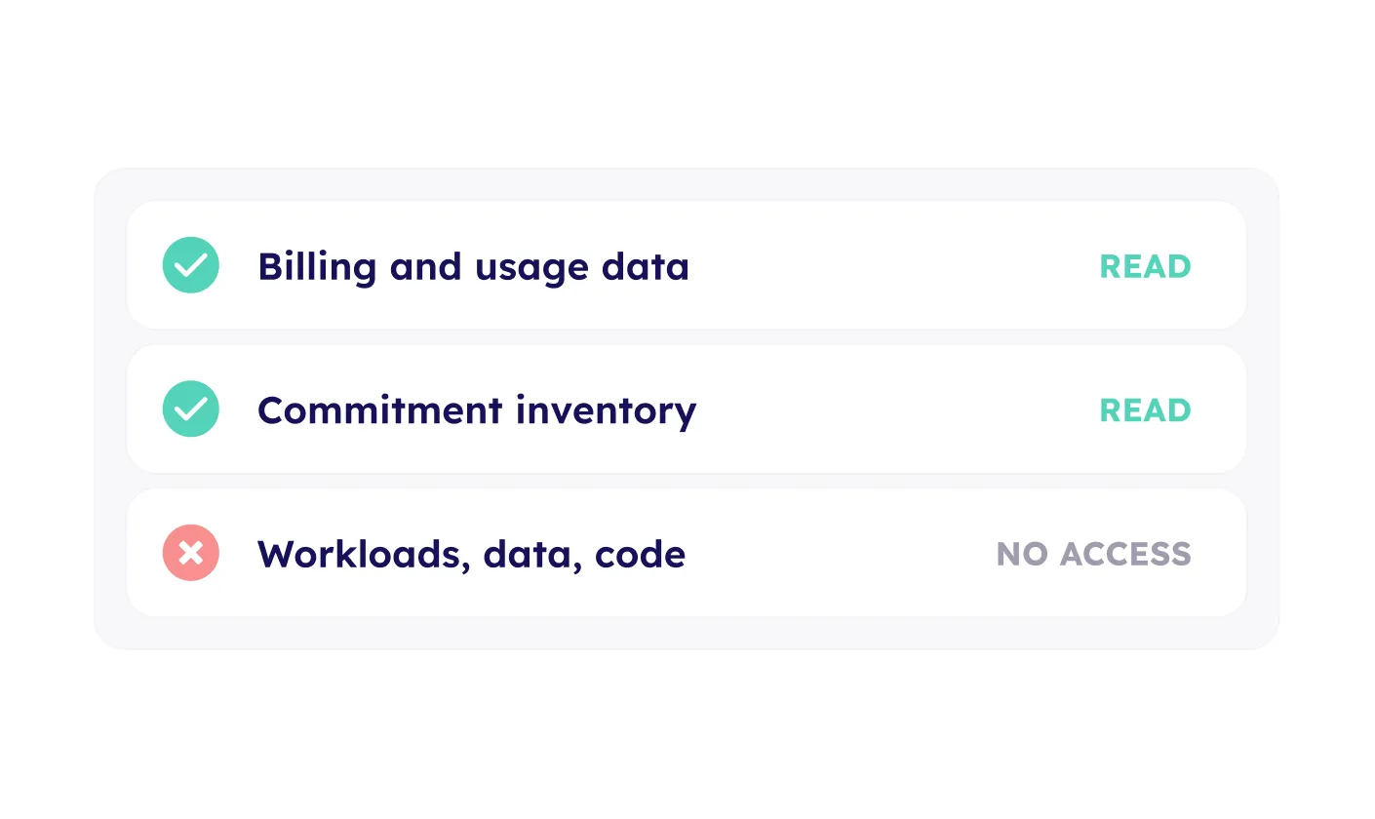Click the gray panel margin below Workloads card
This screenshot has width=1375, height=819.
coord(687,632)
